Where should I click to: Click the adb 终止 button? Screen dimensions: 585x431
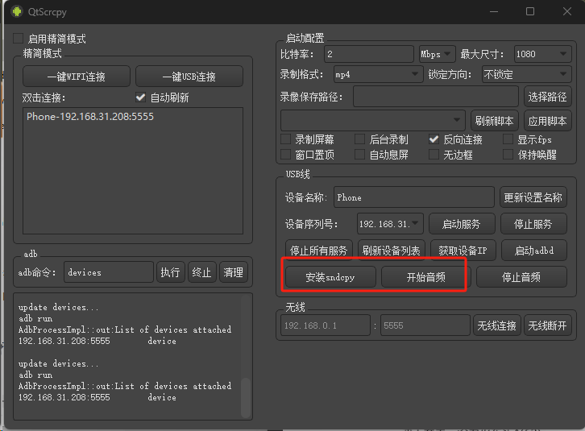click(201, 272)
